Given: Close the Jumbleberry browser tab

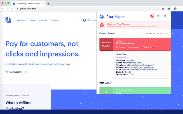Looking at the screenshot, I should [43, 4].
